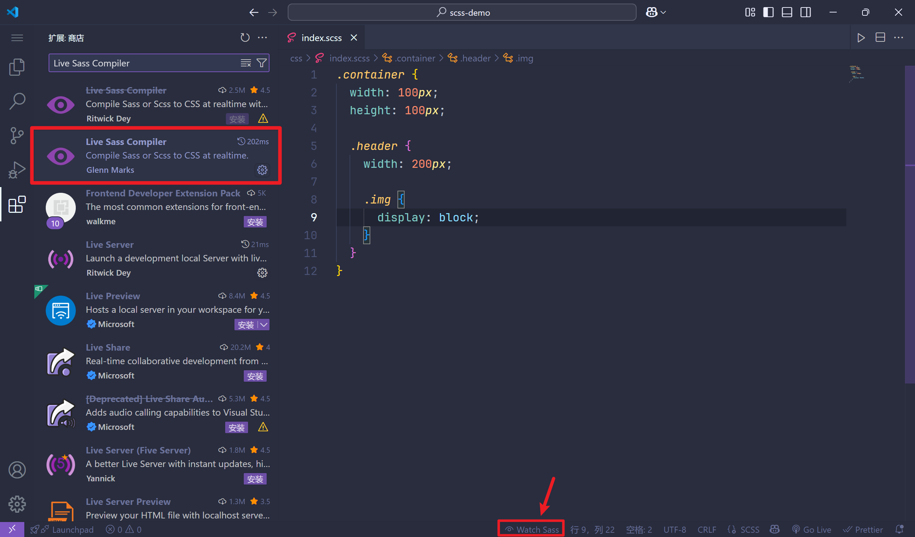The width and height of the screenshot is (915, 537).
Task: Install Live Server (Five Server) extension
Action: coord(255,479)
